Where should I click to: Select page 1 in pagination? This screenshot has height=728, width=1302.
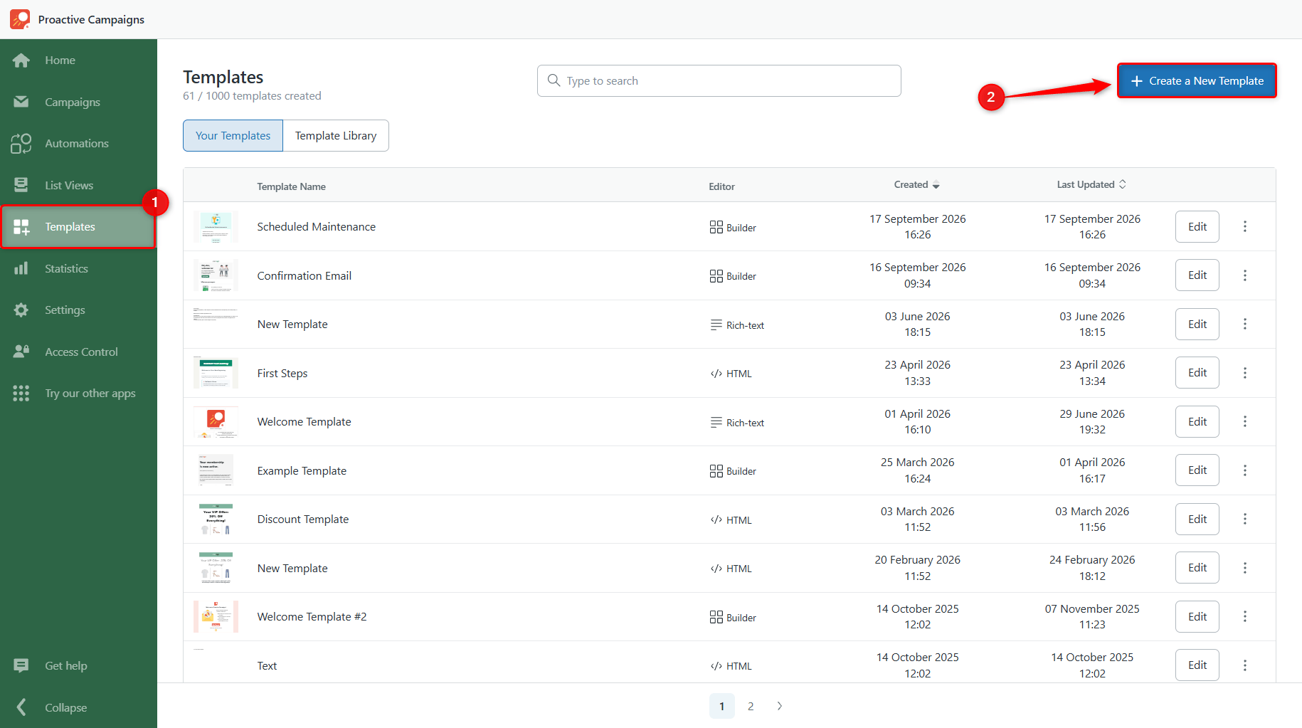[721, 706]
